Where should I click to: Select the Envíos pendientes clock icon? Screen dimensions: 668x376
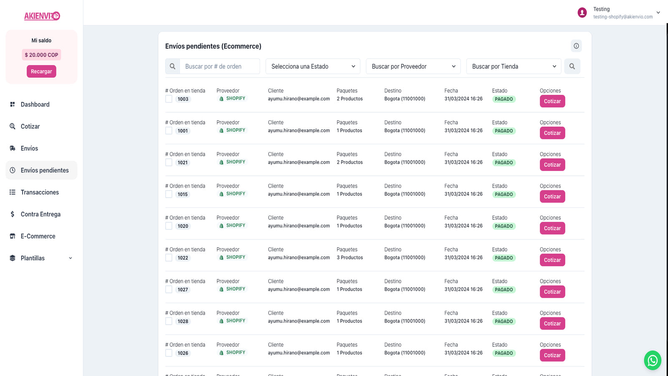tap(13, 170)
